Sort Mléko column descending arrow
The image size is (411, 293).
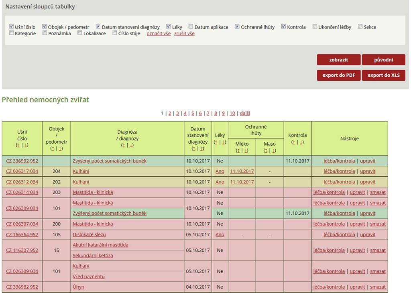[x=246, y=151]
